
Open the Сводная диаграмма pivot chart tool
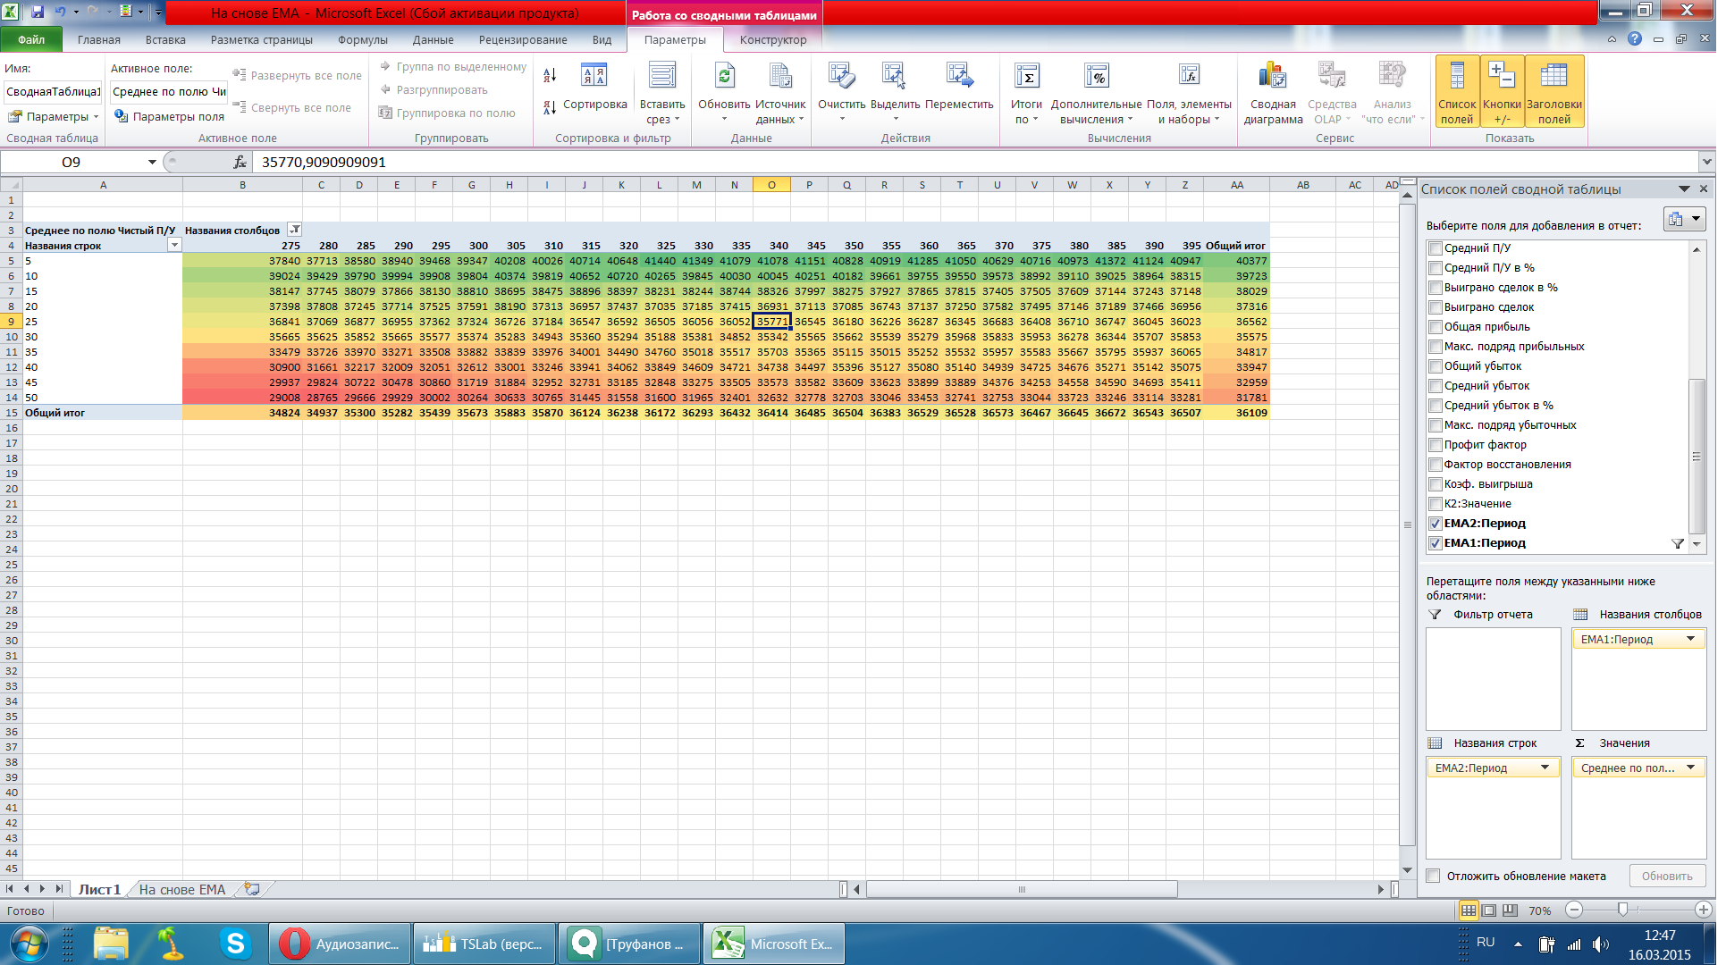[x=1272, y=78]
